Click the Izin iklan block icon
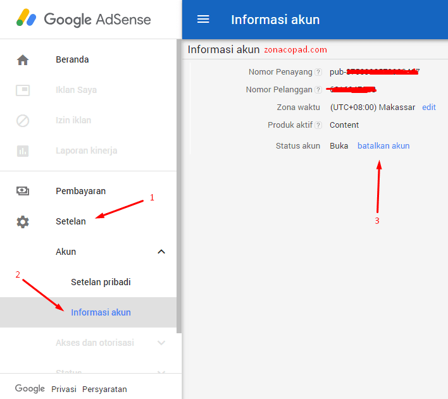The height and width of the screenshot is (399, 448). [x=23, y=121]
